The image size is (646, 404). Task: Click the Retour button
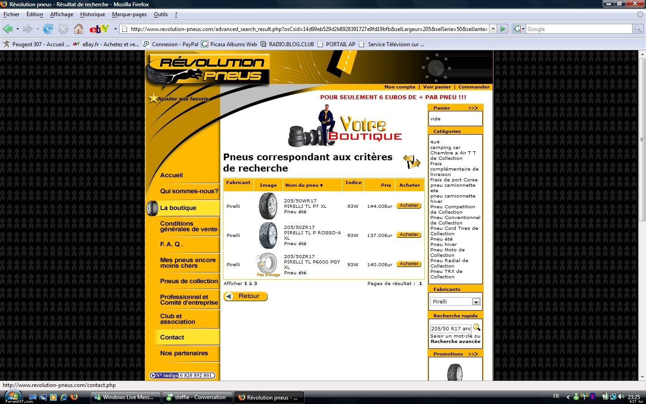245,296
